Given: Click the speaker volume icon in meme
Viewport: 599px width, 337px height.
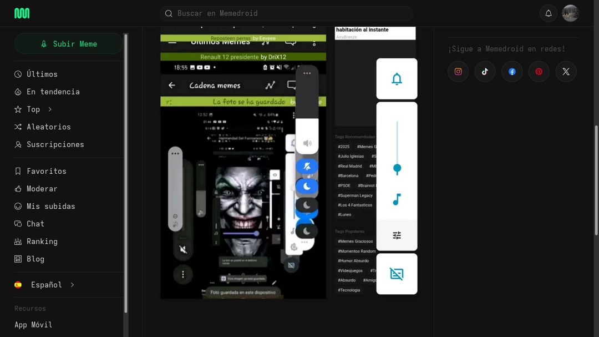Looking at the screenshot, I should 307,143.
